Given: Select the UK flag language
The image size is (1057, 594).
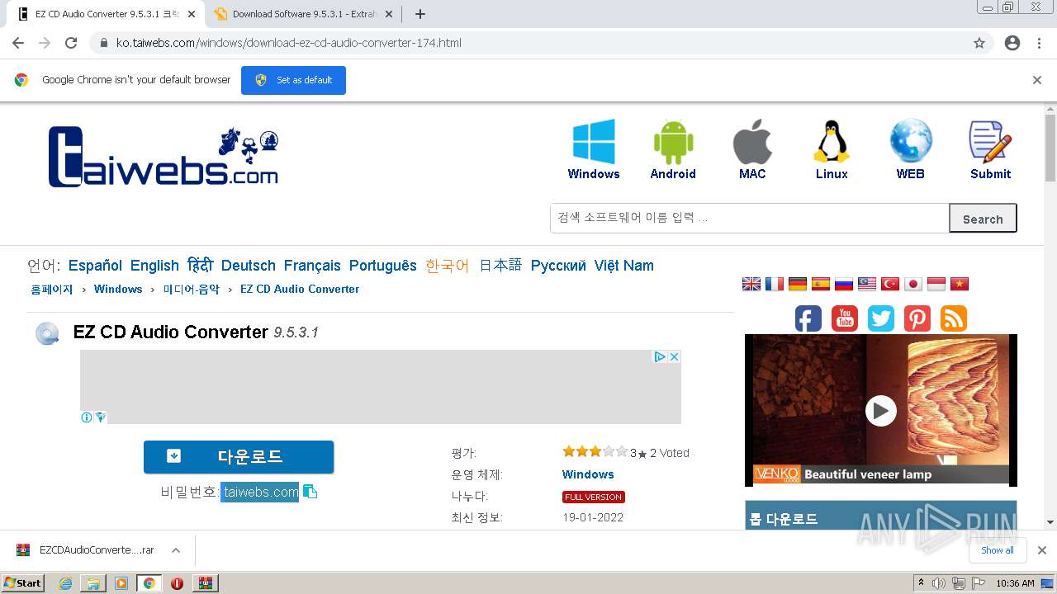Looking at the screenshot, I should point(751,284).
